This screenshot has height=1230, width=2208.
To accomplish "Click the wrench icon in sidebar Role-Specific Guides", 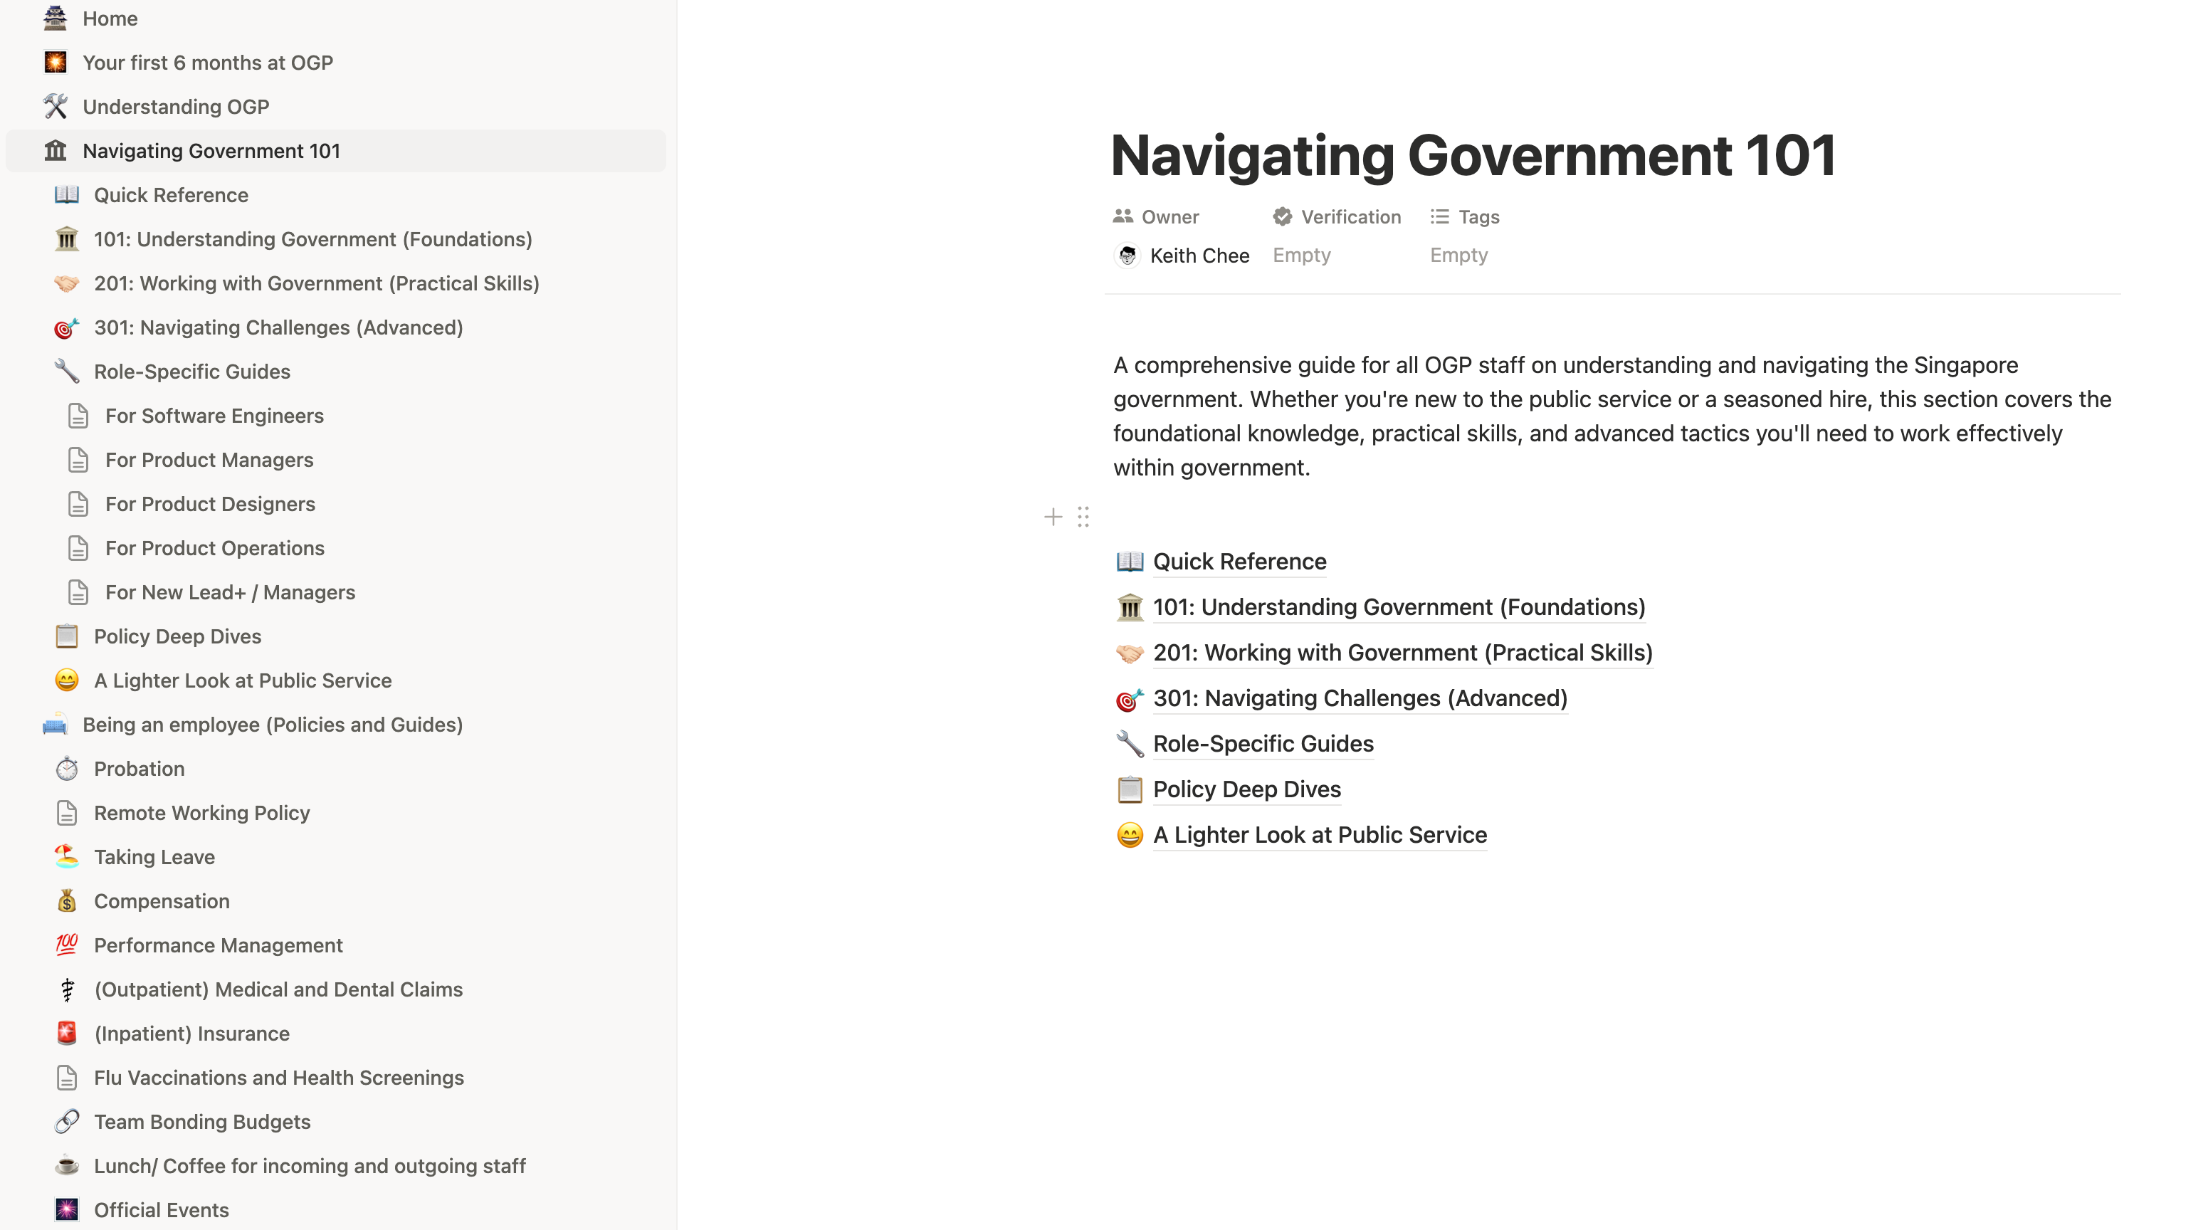I will click(x=66, y=371).
